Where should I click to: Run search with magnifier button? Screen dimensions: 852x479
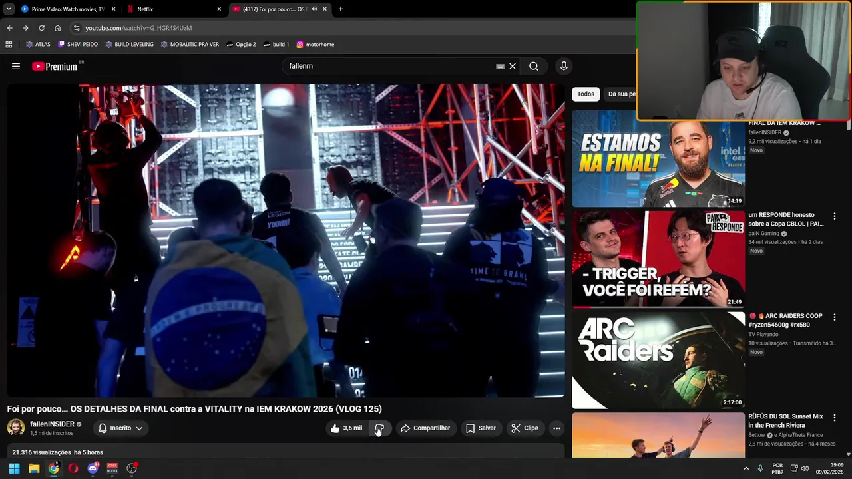pos(534,66)
